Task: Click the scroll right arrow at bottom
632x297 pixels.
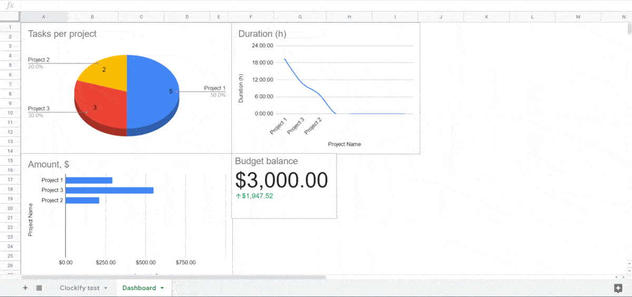Action: pyautogui.click(x=623, y=277)
